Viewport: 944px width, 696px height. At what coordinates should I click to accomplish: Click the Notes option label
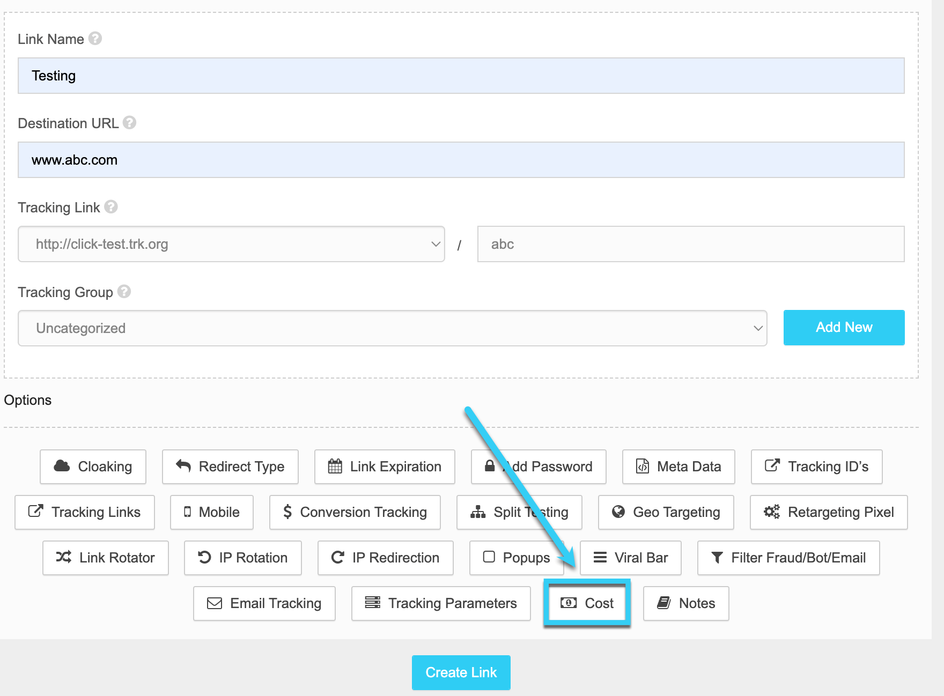(x=697, y=603)
